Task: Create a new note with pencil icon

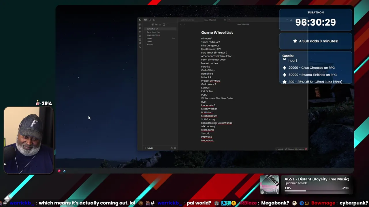Action: 153,24
